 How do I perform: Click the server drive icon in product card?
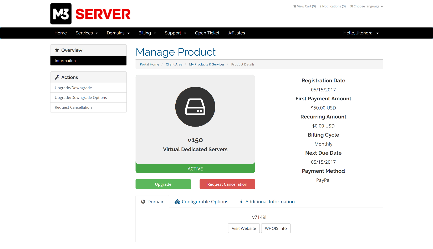pos(195,107)
